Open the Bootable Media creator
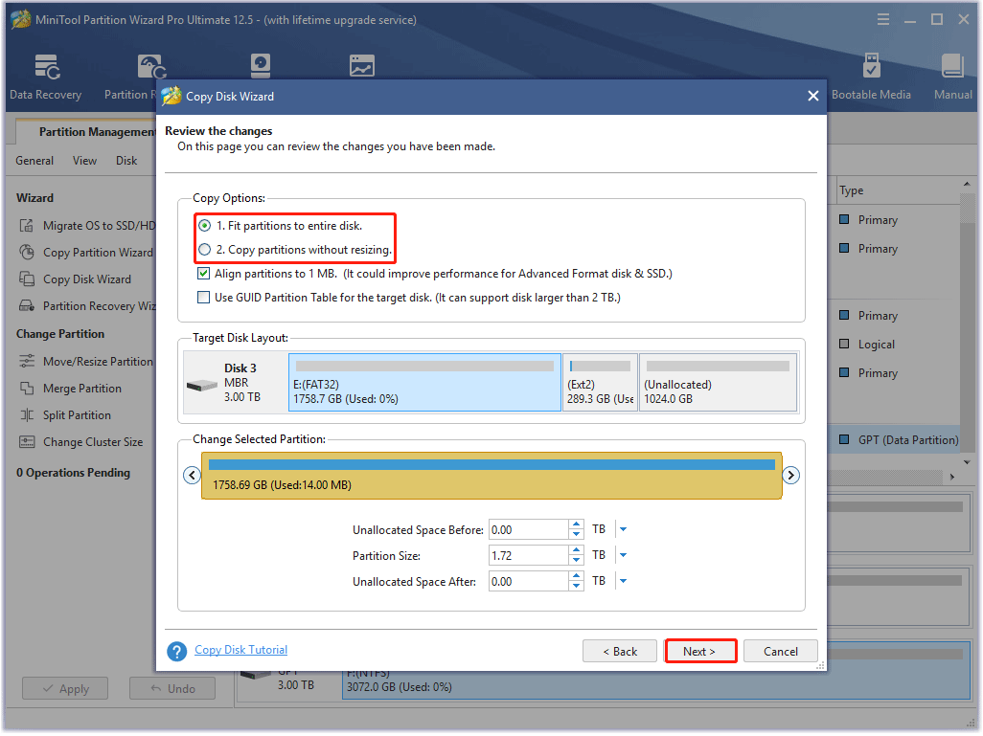Screen dimensions: 983x736 (x=871, y=75)
